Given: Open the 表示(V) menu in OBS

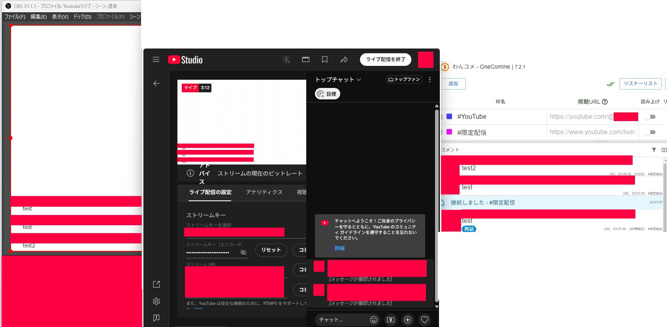Looking at the screenshot, I should (60, 17).
